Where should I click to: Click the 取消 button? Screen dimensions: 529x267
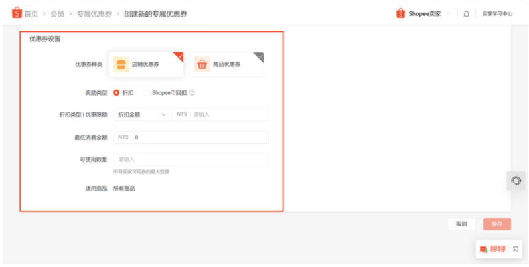point(461,224)
